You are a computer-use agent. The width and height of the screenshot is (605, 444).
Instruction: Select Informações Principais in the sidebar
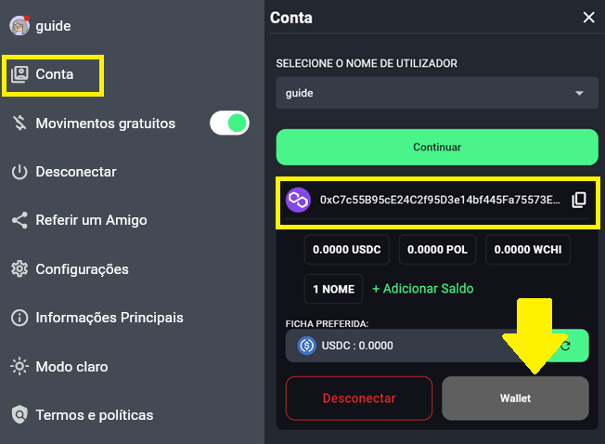point(109,318)
